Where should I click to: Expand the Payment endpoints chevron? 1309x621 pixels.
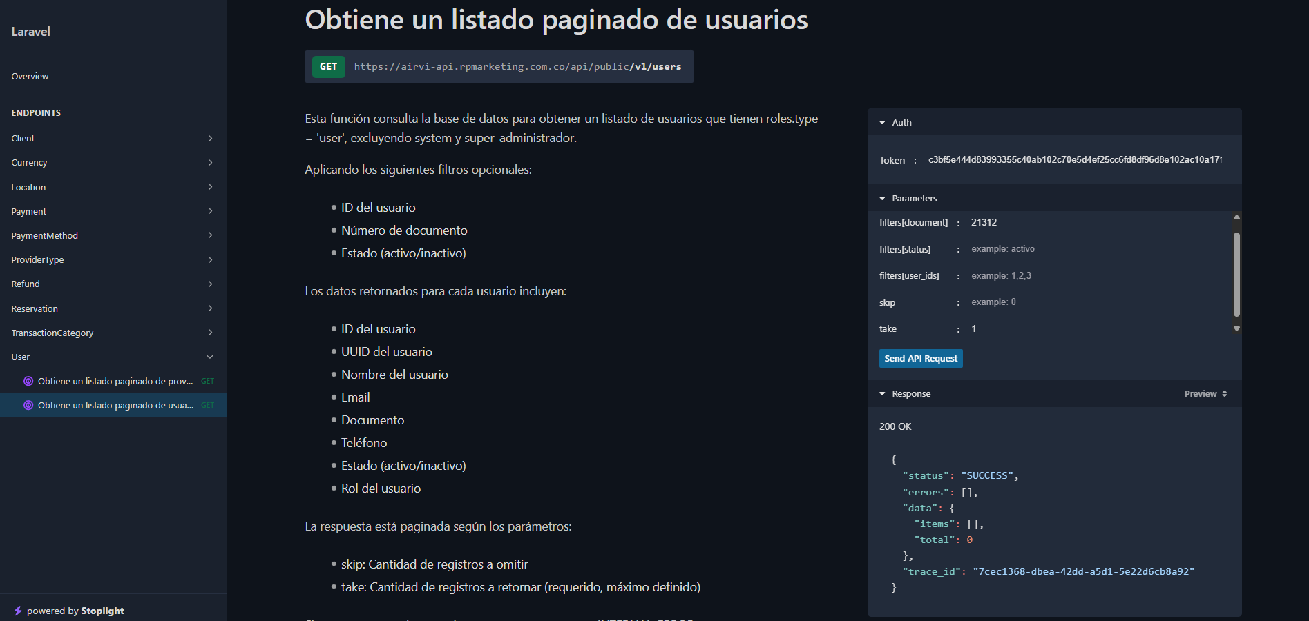click(210, 211)
